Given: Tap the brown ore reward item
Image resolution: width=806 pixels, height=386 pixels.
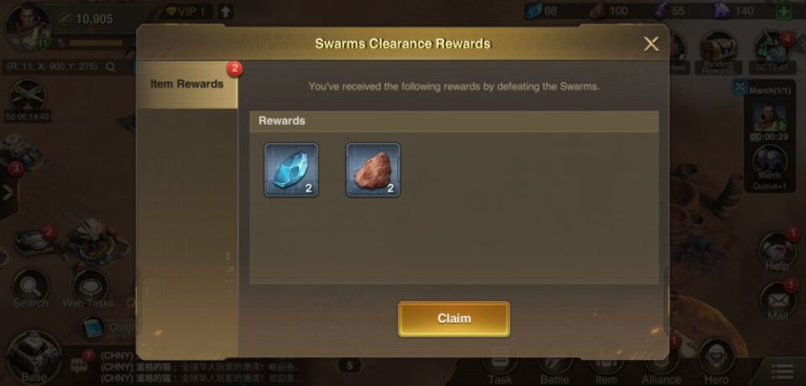Looking at the screenshot, I should click(373, 170).
